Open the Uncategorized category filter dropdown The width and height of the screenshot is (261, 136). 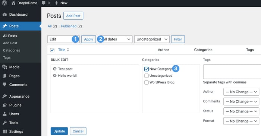pyautogui.click(x=152, y=39)
